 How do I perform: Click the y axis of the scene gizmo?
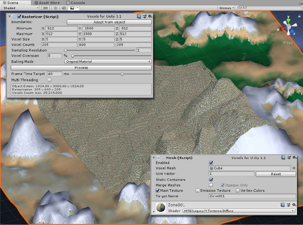(x=288, y=20)
